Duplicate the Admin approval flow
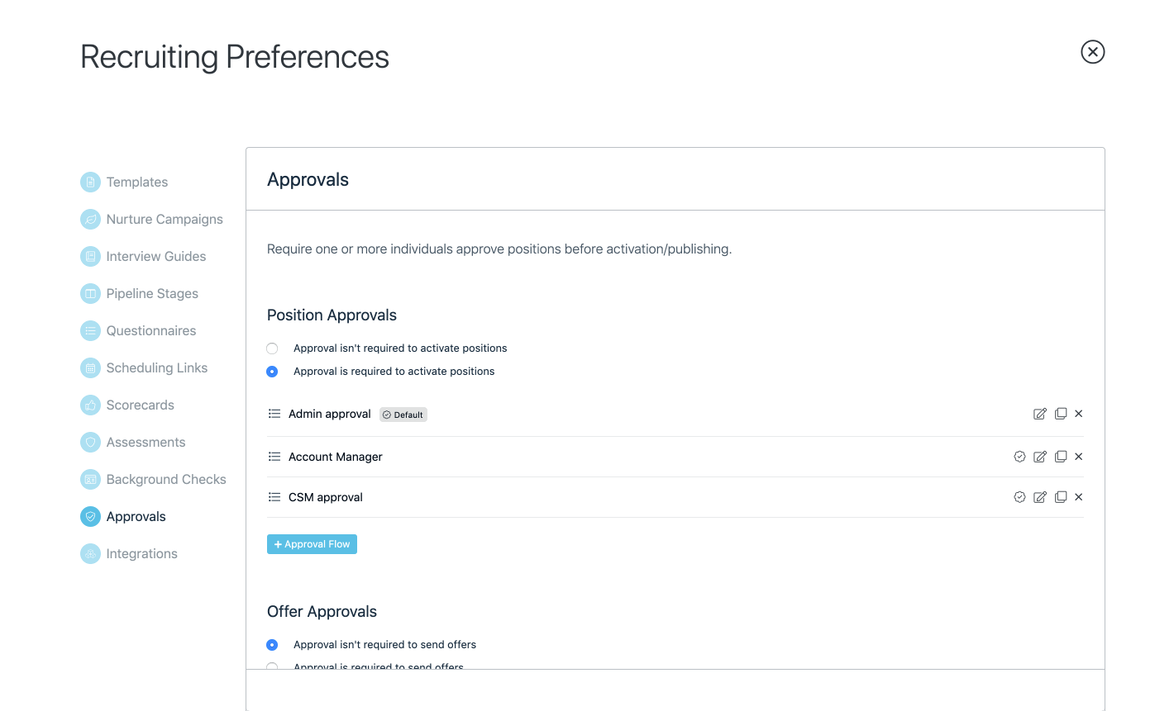This screenshot has height=711, width=1174. point(1061,414)
